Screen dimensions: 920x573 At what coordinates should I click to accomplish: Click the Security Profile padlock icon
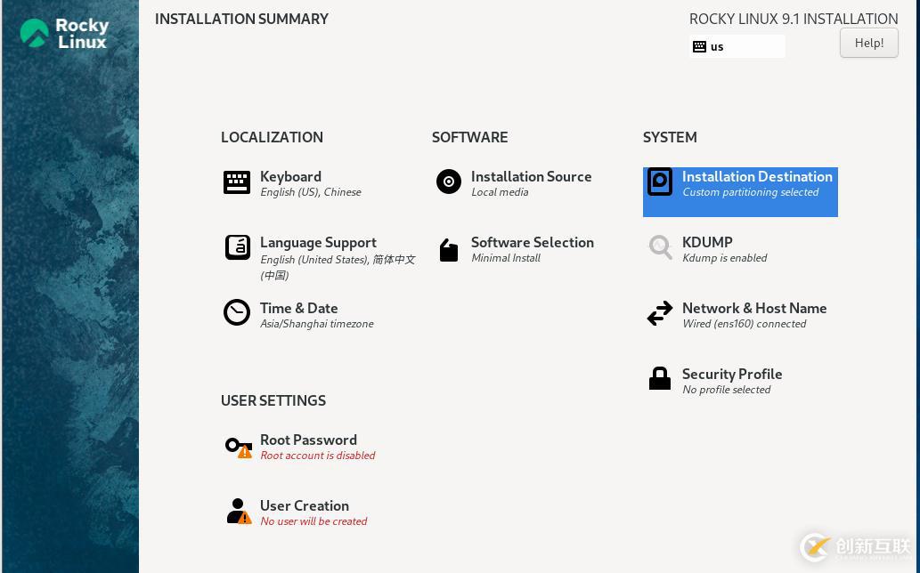coord(660,379)
